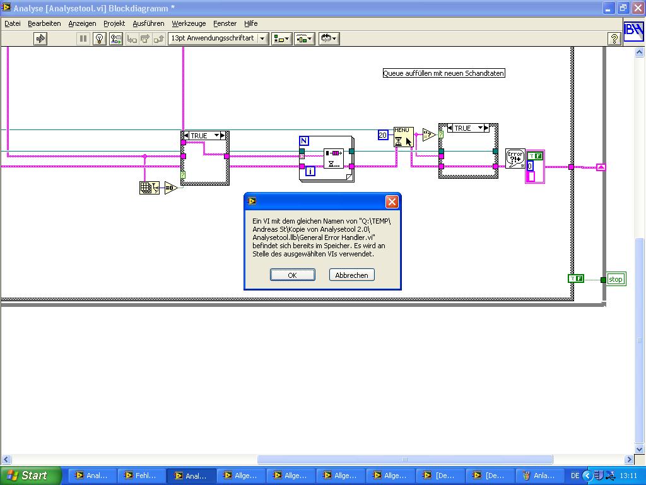Click numeric 0 in the error cluster
Viewport: 646px width, 485px height.
530,166
